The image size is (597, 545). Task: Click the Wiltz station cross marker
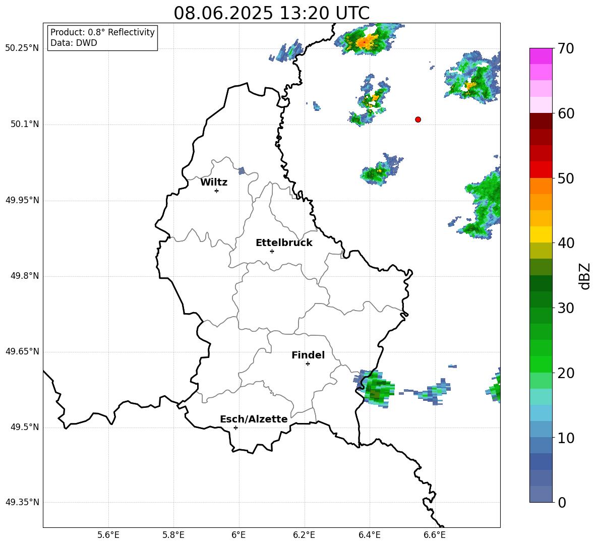[217, 191]
